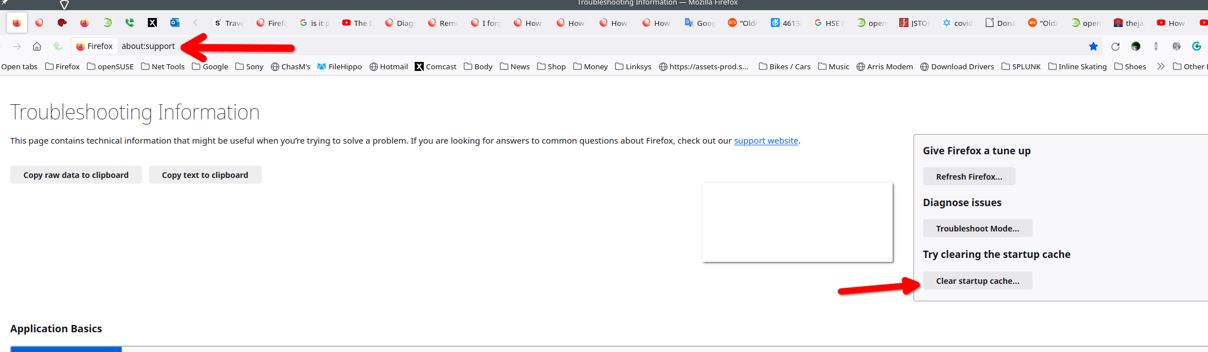
Task: Click Copy text to clipboard
Action: [205, 175]
